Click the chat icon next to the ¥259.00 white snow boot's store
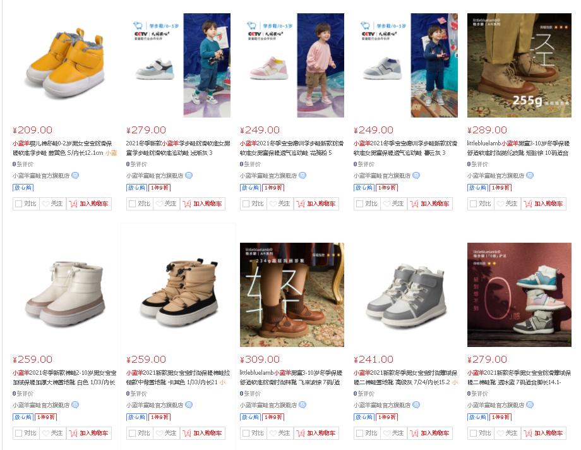This screenshot has height=450, width=581. pos(75,404)
